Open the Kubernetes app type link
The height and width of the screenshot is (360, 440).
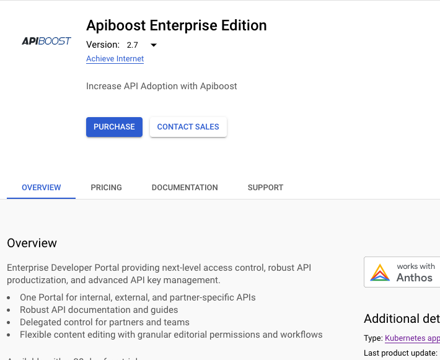(412, 338)
